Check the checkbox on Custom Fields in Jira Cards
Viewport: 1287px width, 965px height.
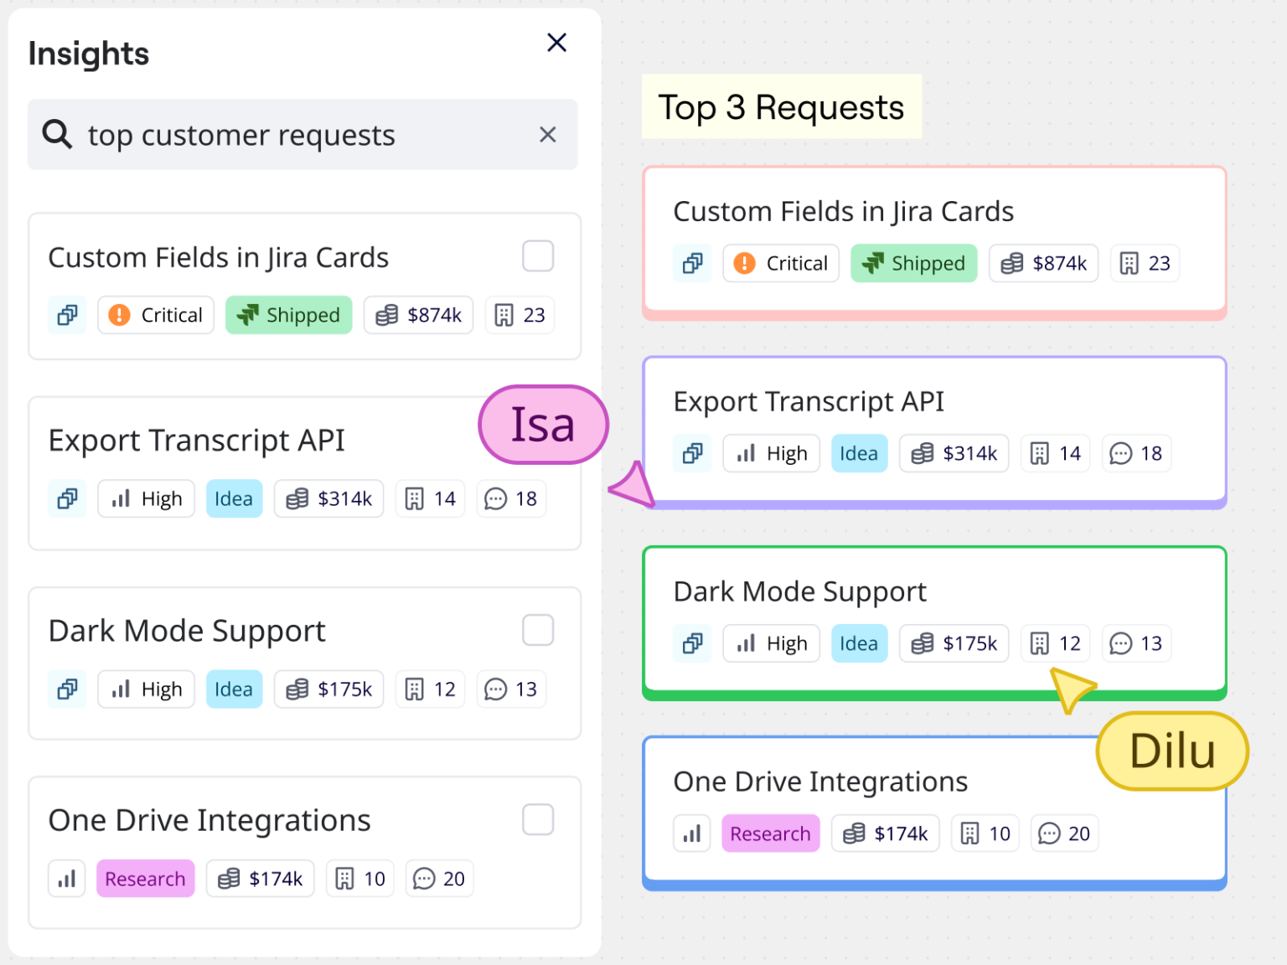click(538, 255)
